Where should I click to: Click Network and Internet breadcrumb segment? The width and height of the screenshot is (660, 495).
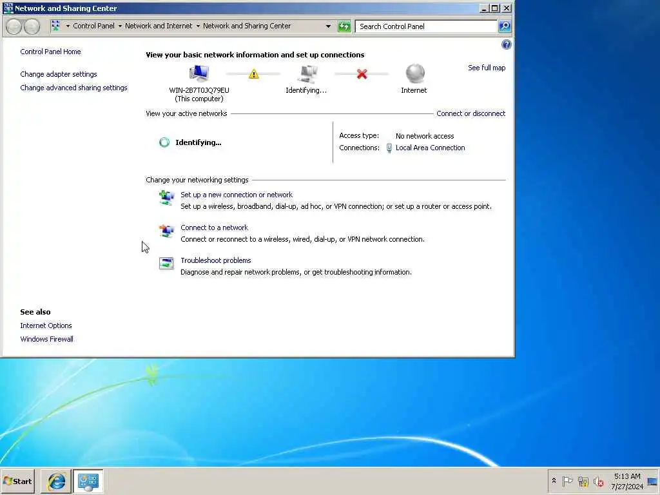tap(159, 26)
